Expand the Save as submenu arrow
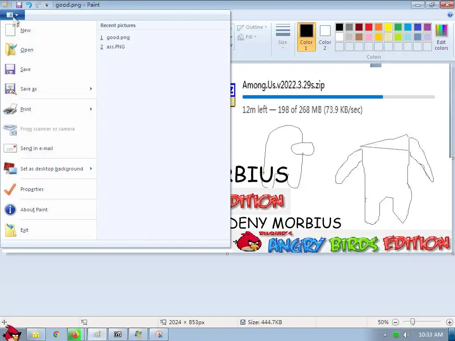Screen dimensions: 455x341 point(91,89)
